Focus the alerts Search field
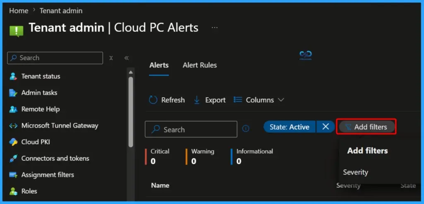The width and height of the screenshot is (424, 204). tap(191, 129)
